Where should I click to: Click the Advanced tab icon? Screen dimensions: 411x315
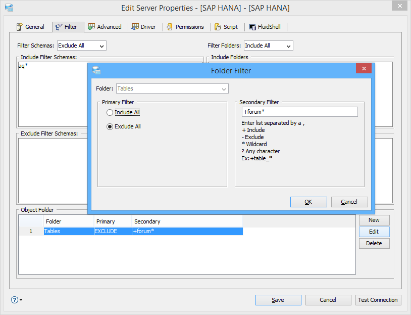point(91,26)
